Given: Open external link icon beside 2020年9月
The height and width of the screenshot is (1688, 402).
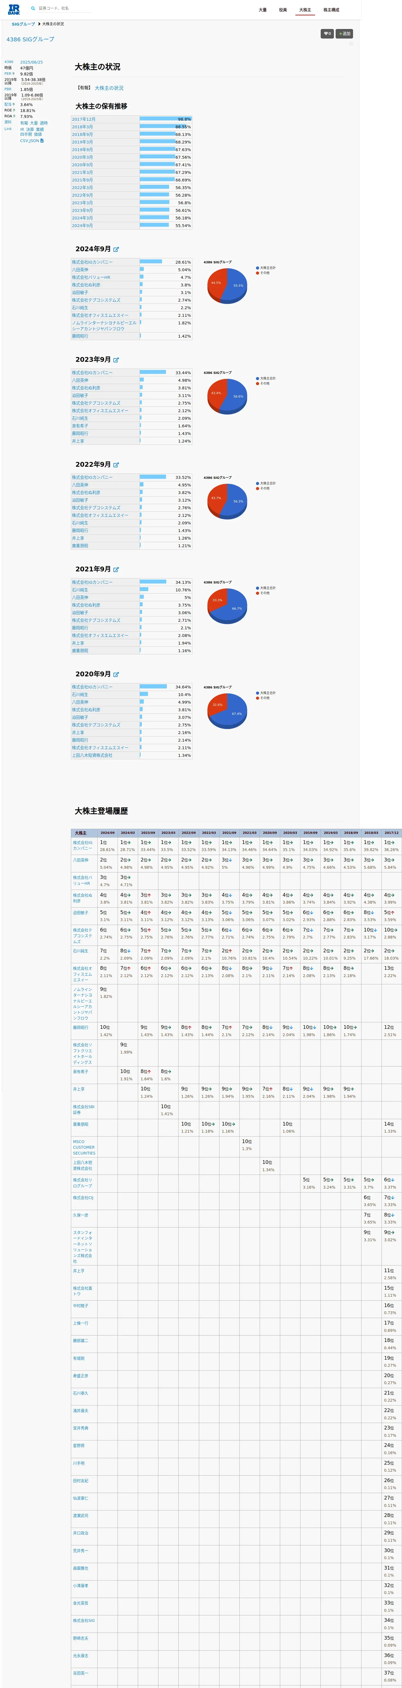Looking at the screenshot, I should (x=116, y=674).
